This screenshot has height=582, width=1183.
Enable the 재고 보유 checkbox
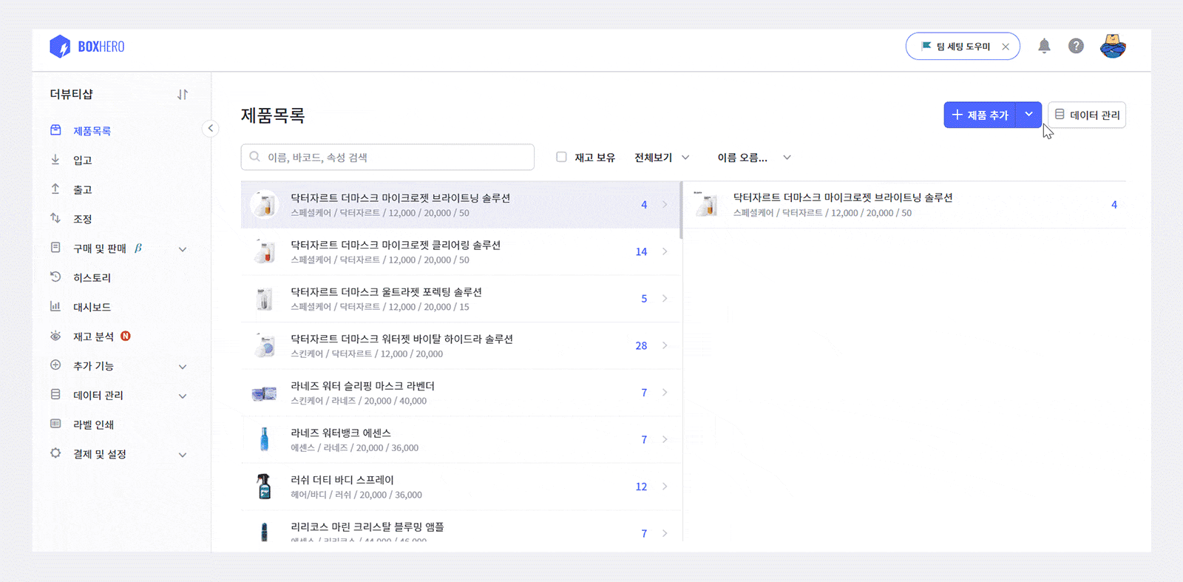(562, 157)
